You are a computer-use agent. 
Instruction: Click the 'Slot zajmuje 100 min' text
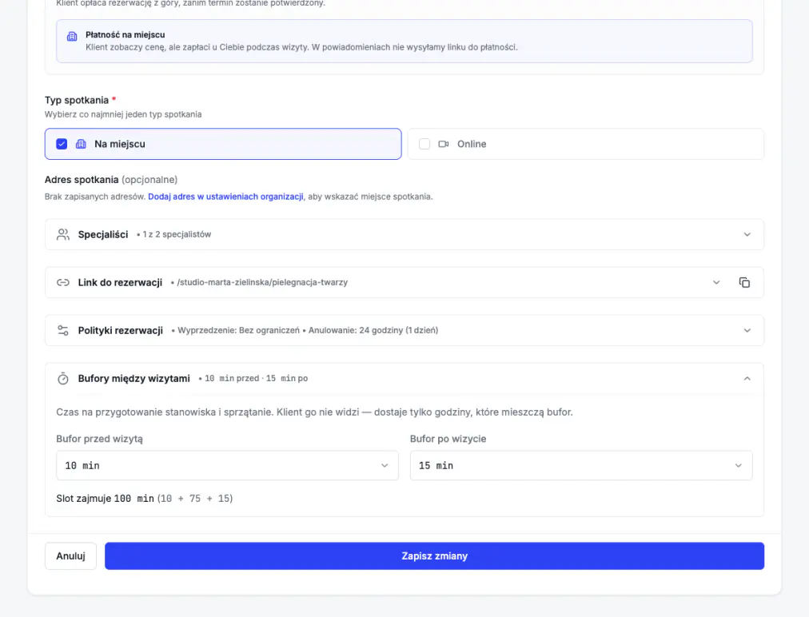[106, 499]
